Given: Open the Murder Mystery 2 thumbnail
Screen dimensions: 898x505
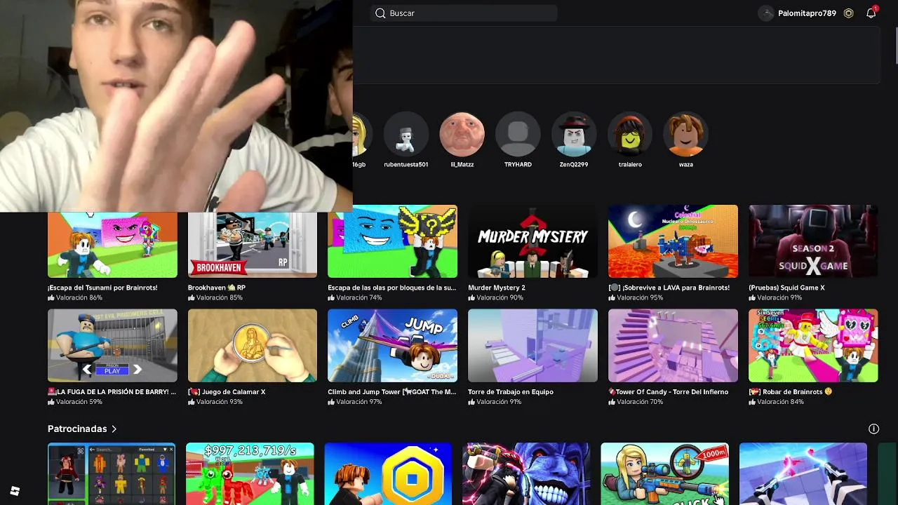Looking at the screenshot, I should 532,241.
